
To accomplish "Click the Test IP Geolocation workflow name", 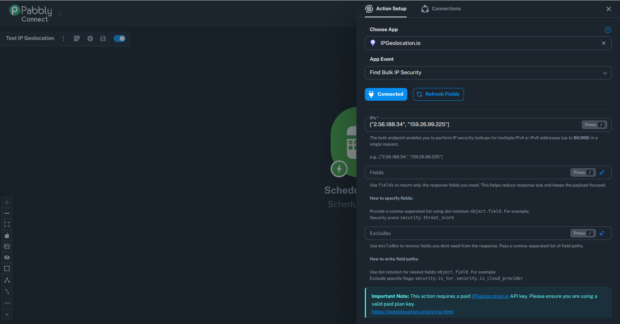I will pyautogui.click(x=30, y=38).
